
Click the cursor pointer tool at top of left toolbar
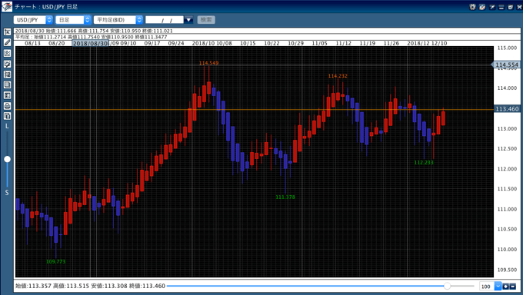[x=7, y=31]
